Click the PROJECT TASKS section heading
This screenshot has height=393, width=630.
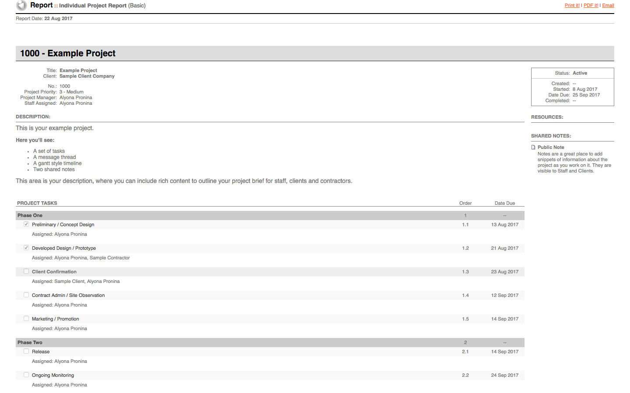(x=37, y=203)
